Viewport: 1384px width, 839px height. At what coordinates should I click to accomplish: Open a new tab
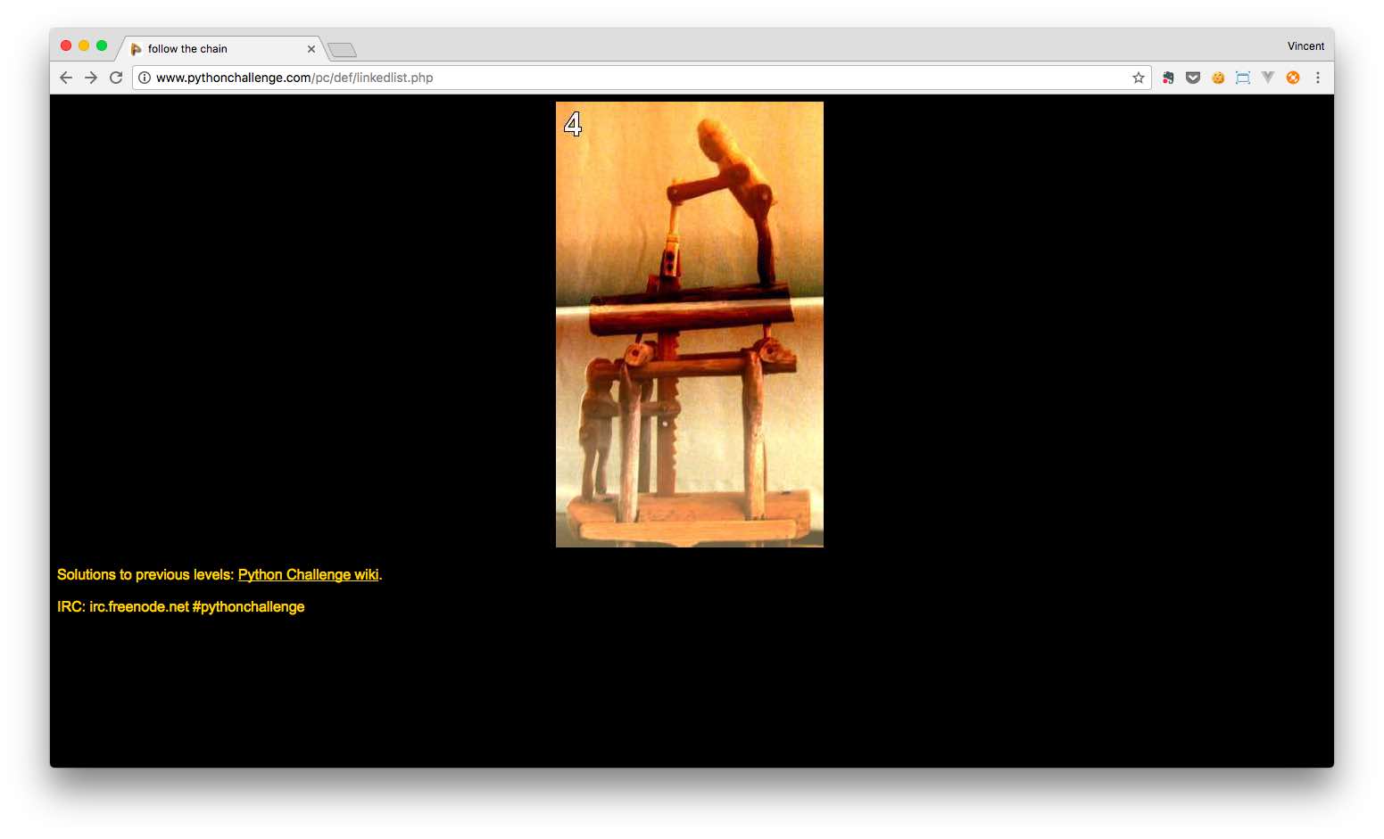342,50
